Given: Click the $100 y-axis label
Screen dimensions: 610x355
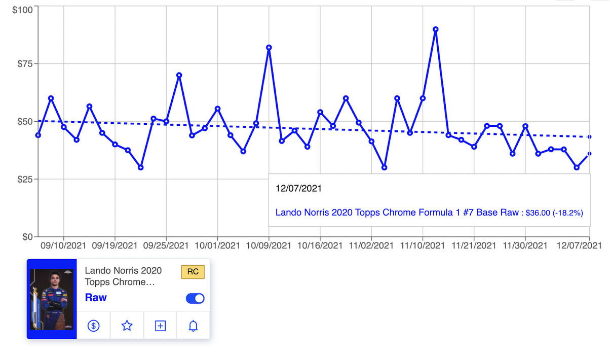Looking at the screenshot, I should pyautogui.click(x=23, y=10).
